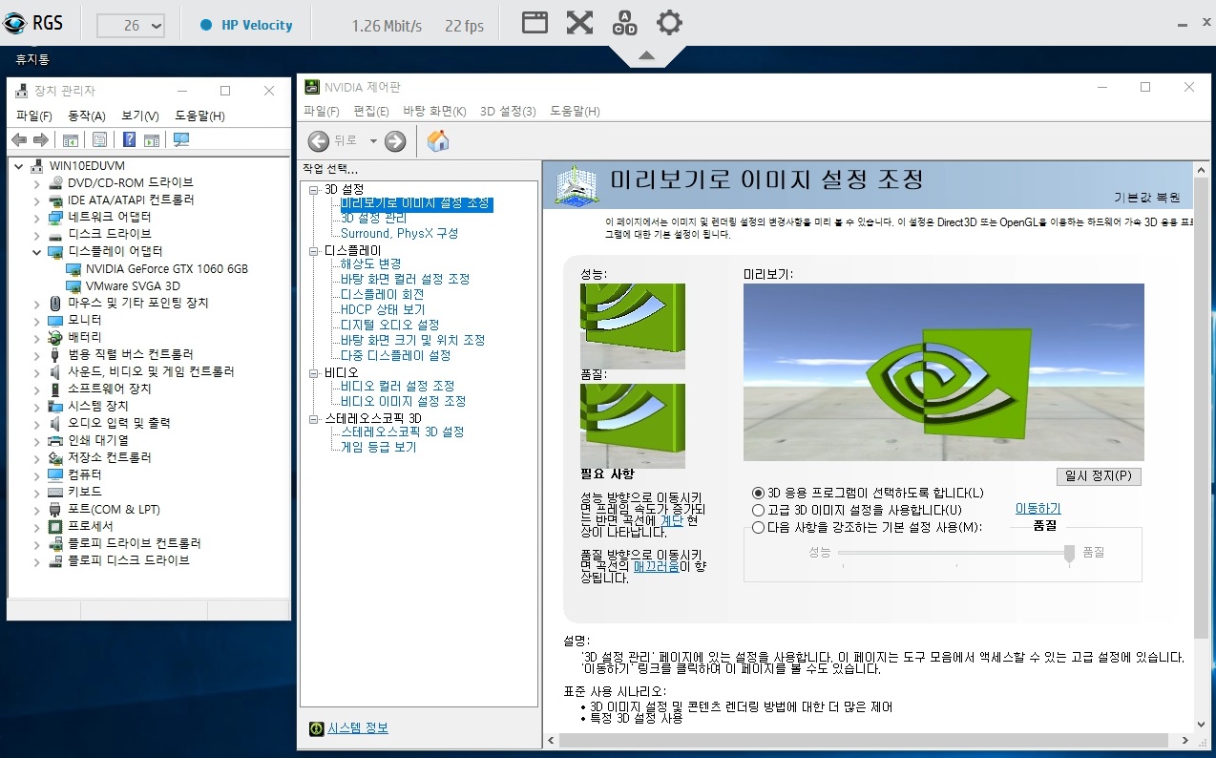Click the 계단 help link
Image resolution: width=1216 pixels, height=758 pixels.
(672, 520)
